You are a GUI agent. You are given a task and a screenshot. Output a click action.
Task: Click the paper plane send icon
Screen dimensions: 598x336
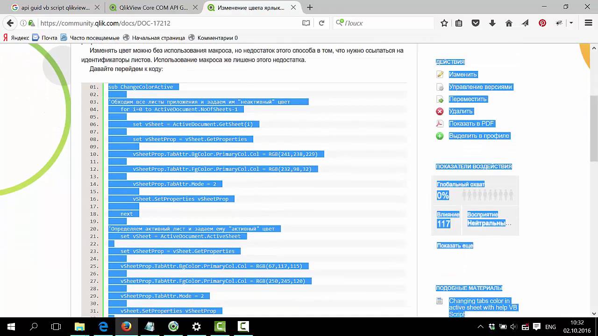pyautogui.click(x=526, y=23)
